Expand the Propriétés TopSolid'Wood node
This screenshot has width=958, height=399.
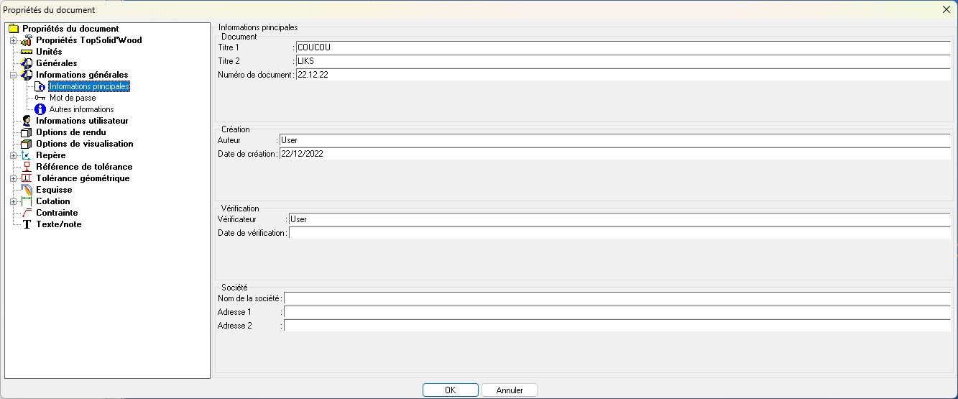pyautogui.click(x=13, y=40)
